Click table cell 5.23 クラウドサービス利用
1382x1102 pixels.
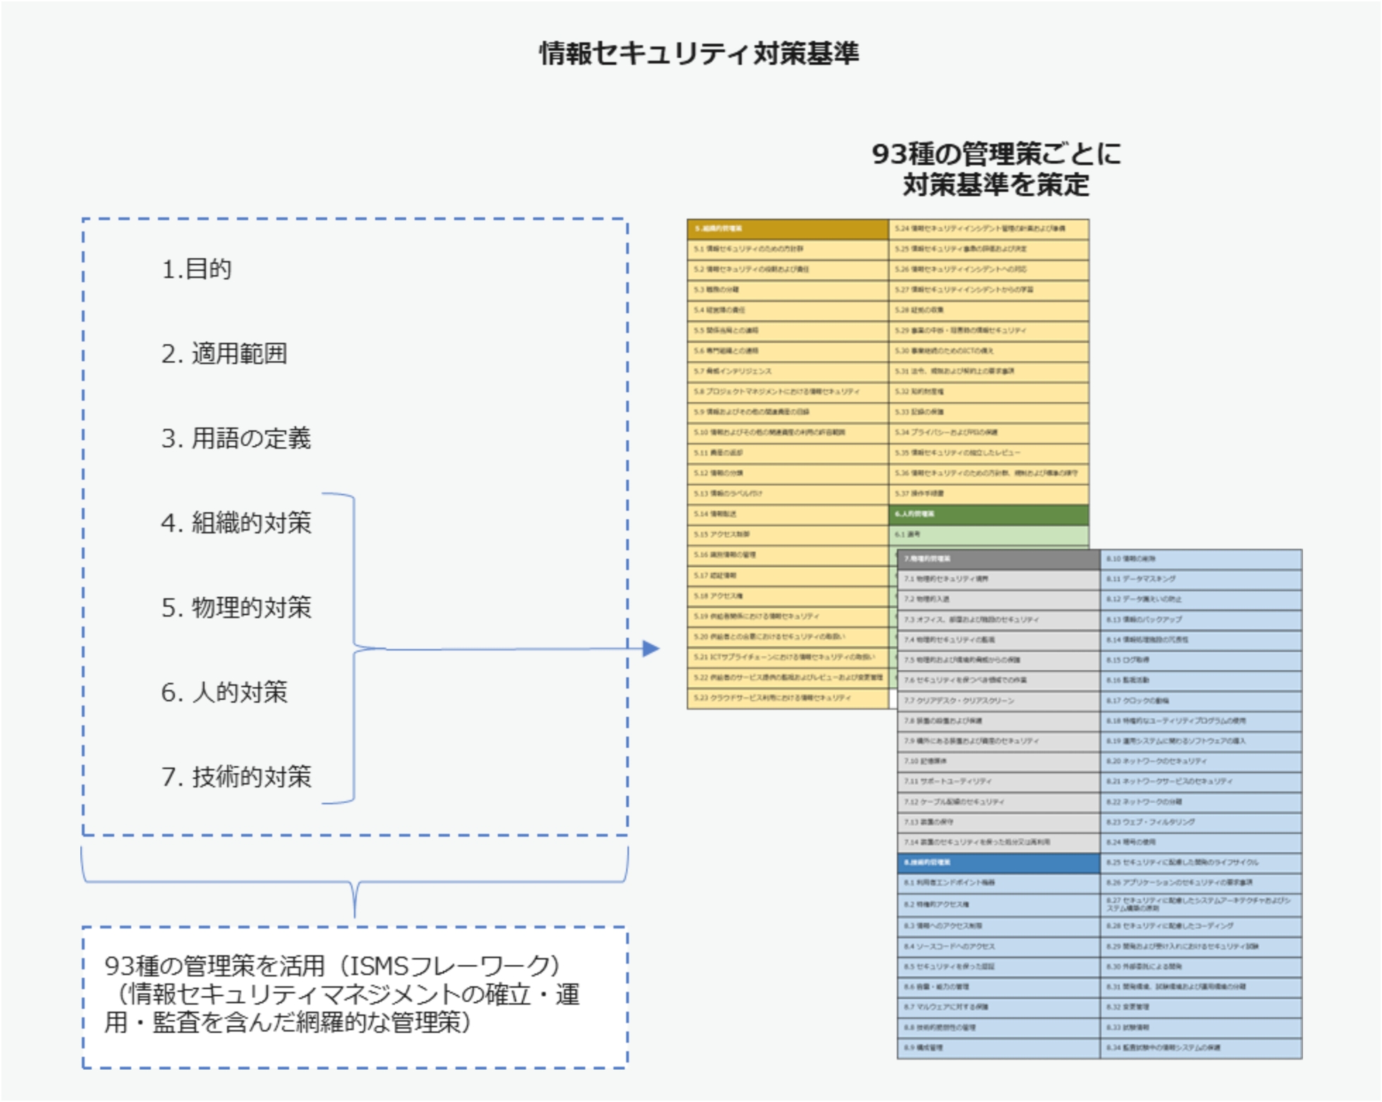[x=788, y=698]
